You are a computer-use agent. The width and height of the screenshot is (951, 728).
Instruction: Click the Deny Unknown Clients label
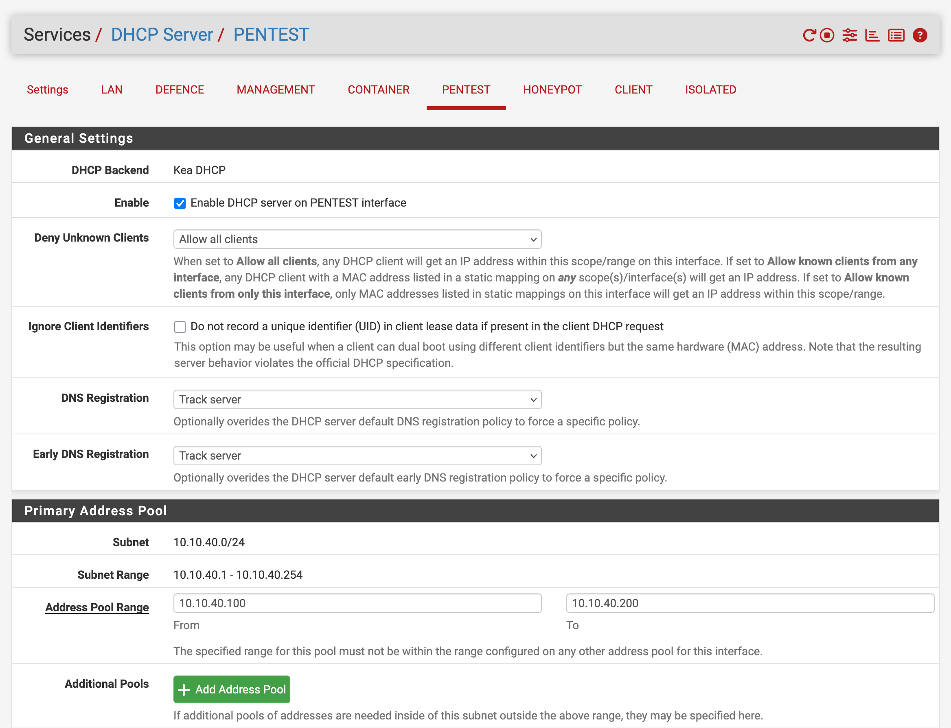click(92, 238)
